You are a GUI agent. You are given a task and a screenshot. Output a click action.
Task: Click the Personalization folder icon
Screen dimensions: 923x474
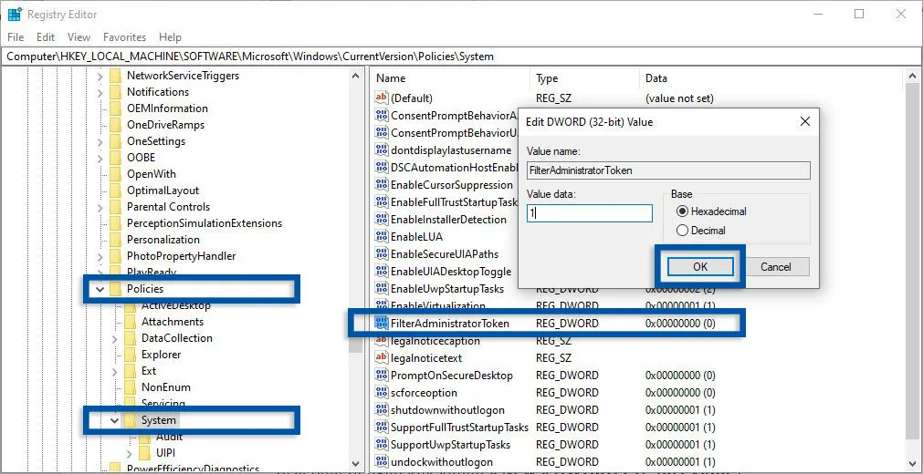coord(115,240)
